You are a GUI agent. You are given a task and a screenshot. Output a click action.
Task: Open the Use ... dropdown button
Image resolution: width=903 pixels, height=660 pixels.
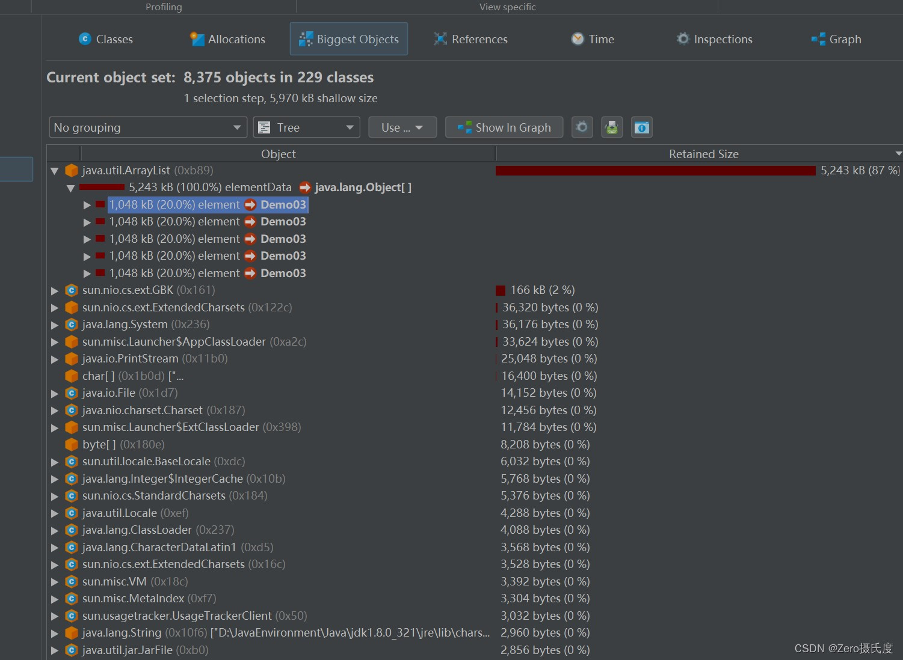tap(402, 127)
